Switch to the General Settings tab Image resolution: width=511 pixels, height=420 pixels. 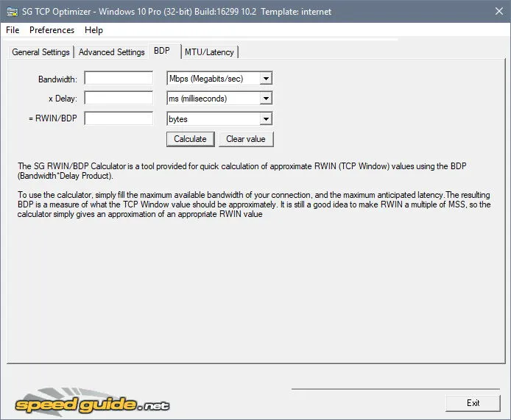pyautogui.click(x=40, y=52)
